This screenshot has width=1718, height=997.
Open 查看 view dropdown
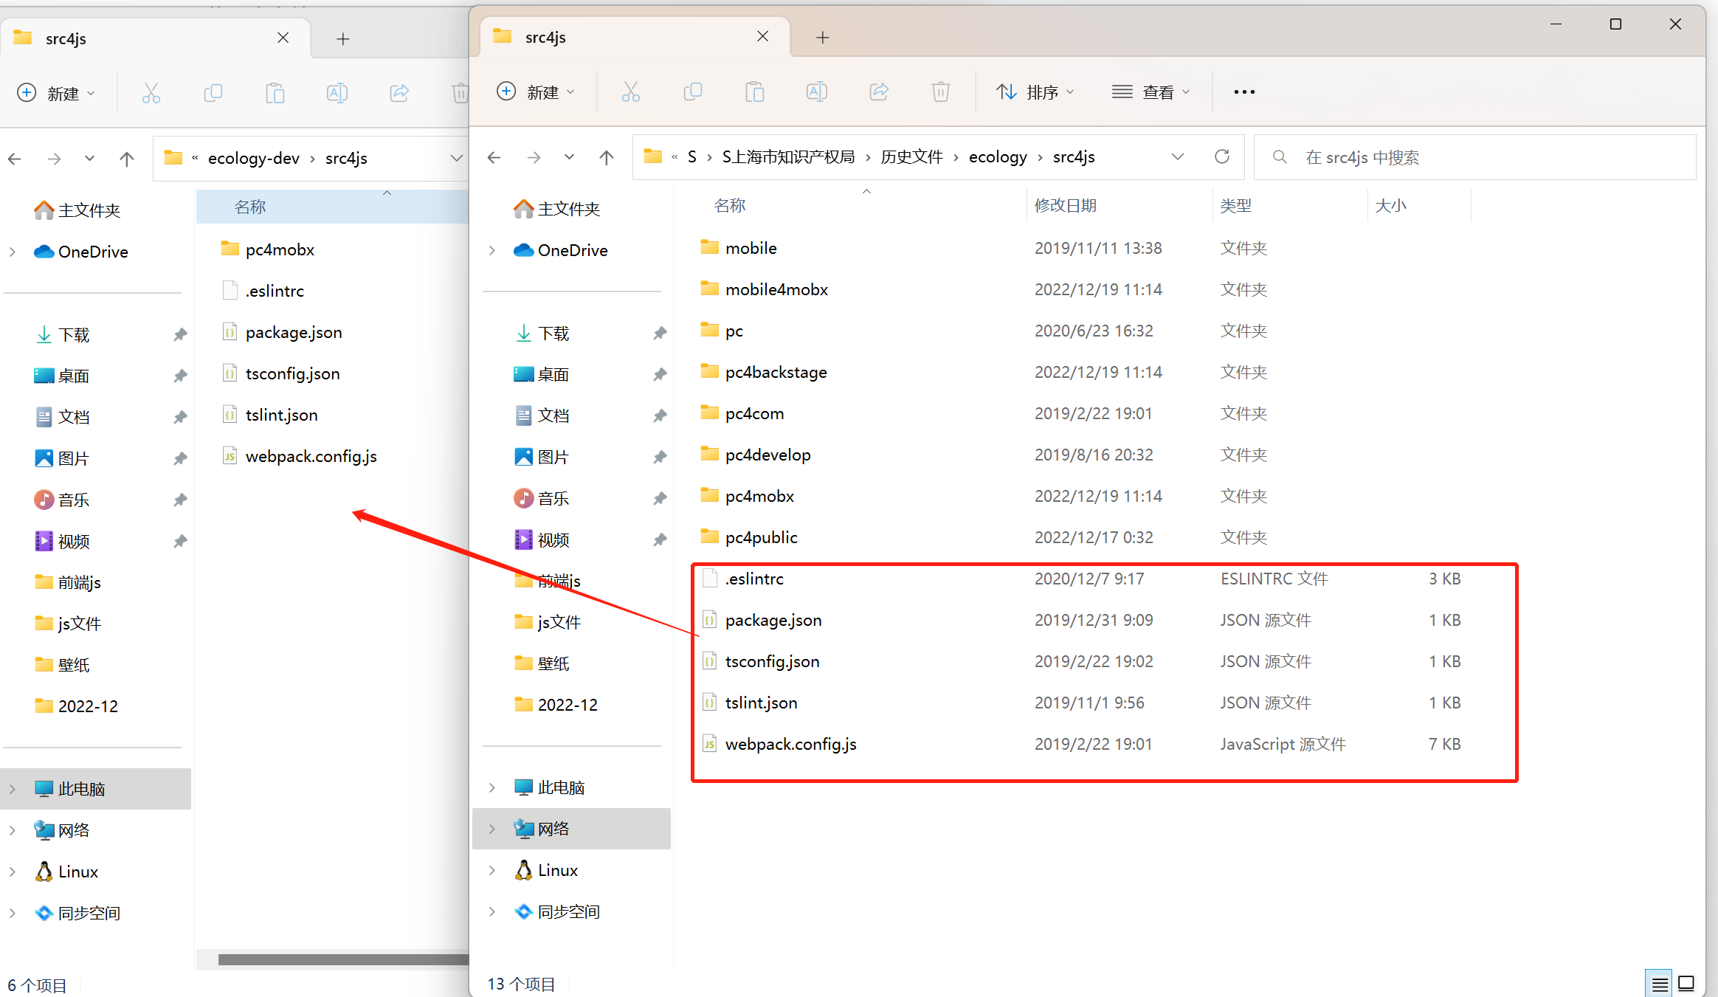click(x=1151, y=92)
